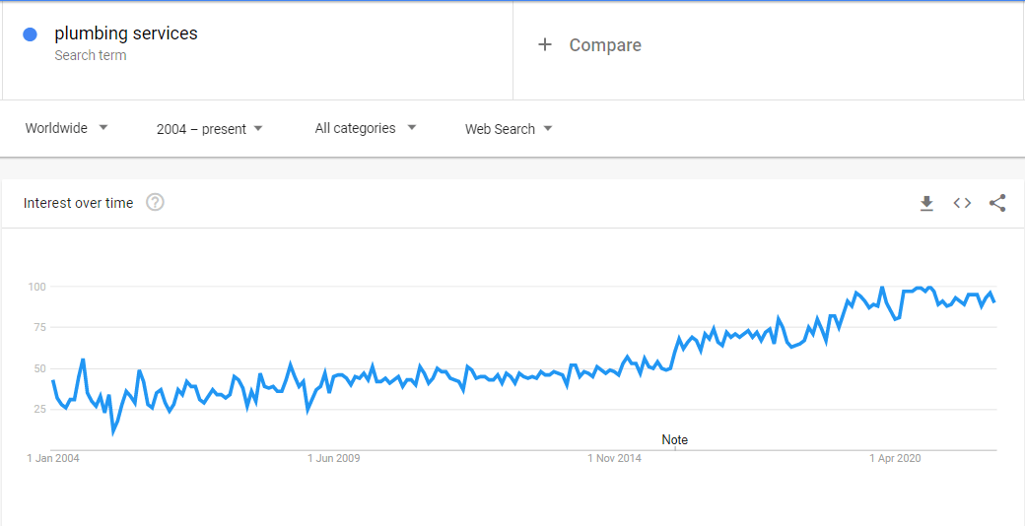Open the embed code icon

[962, 203]
